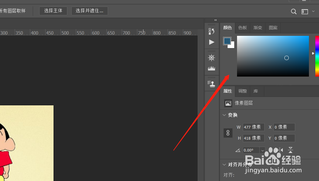This screenshot has width=319, height=181.
Task: Open the workspace switcher icon
Action: pyautogui.click(x=304, y=11)
